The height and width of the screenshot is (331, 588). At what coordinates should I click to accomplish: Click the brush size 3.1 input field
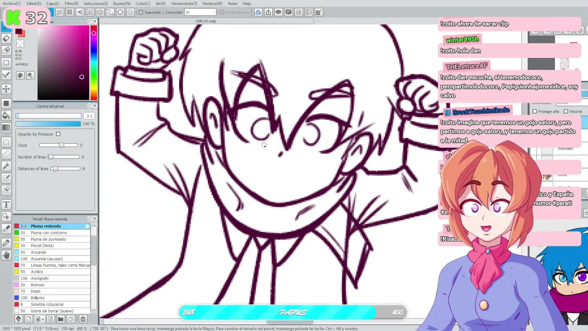coord(89,116)
